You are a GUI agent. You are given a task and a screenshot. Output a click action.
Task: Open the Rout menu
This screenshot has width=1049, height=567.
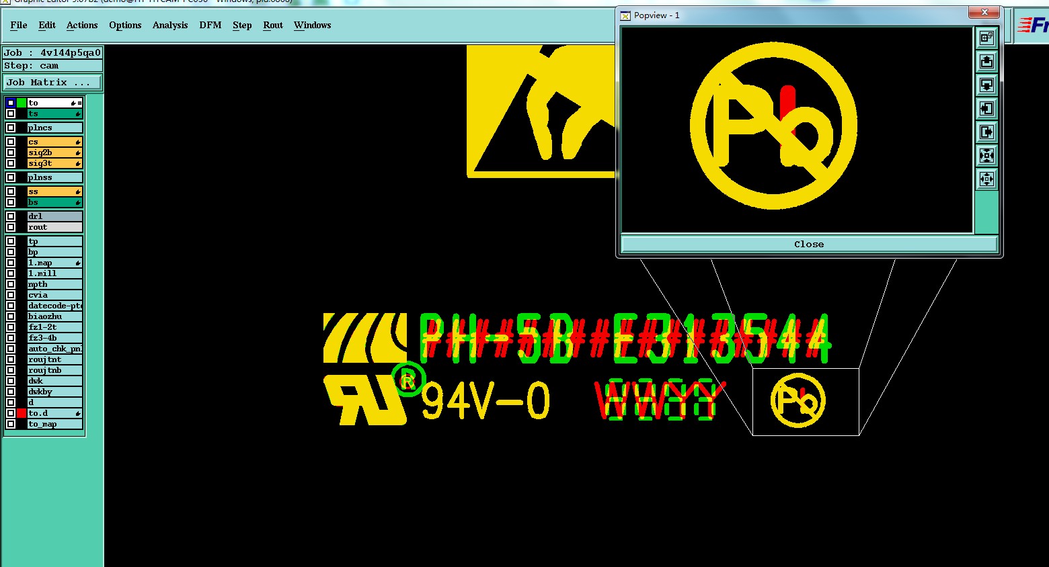coord(273,25)
